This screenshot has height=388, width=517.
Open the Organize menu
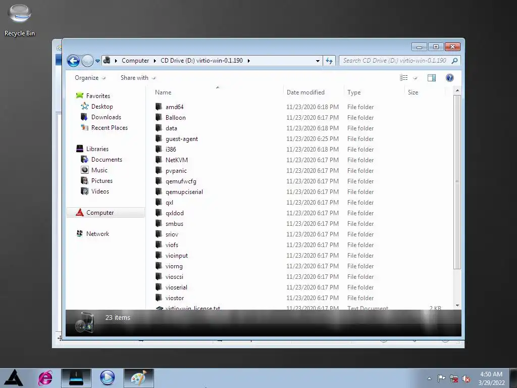(x=90, y=78)
